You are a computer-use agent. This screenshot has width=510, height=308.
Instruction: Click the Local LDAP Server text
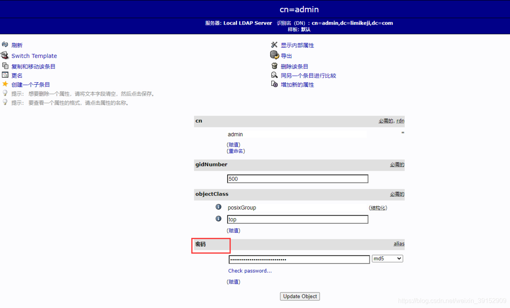248,23
